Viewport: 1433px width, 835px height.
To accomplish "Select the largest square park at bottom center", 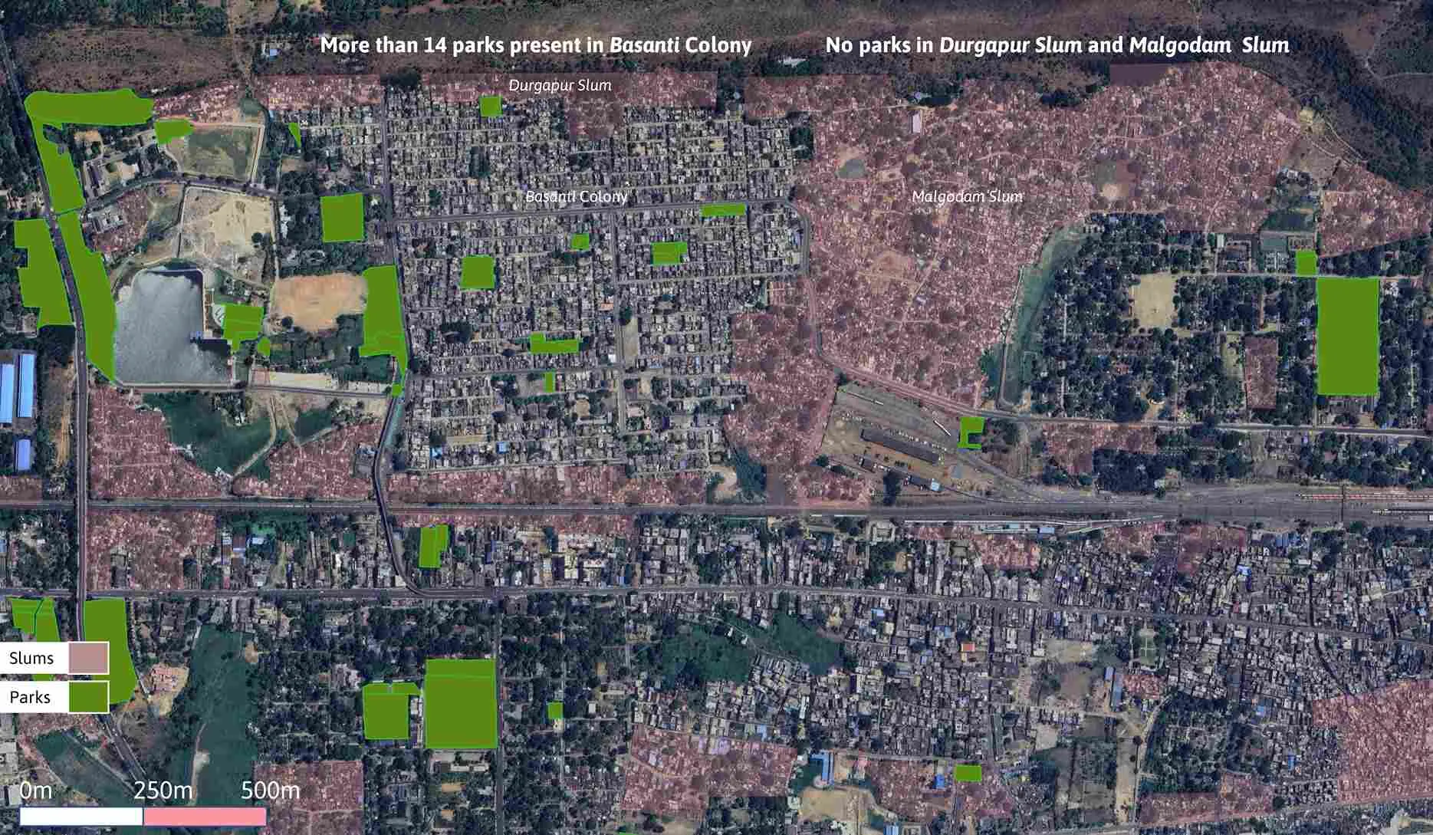I will pos(460,703).
